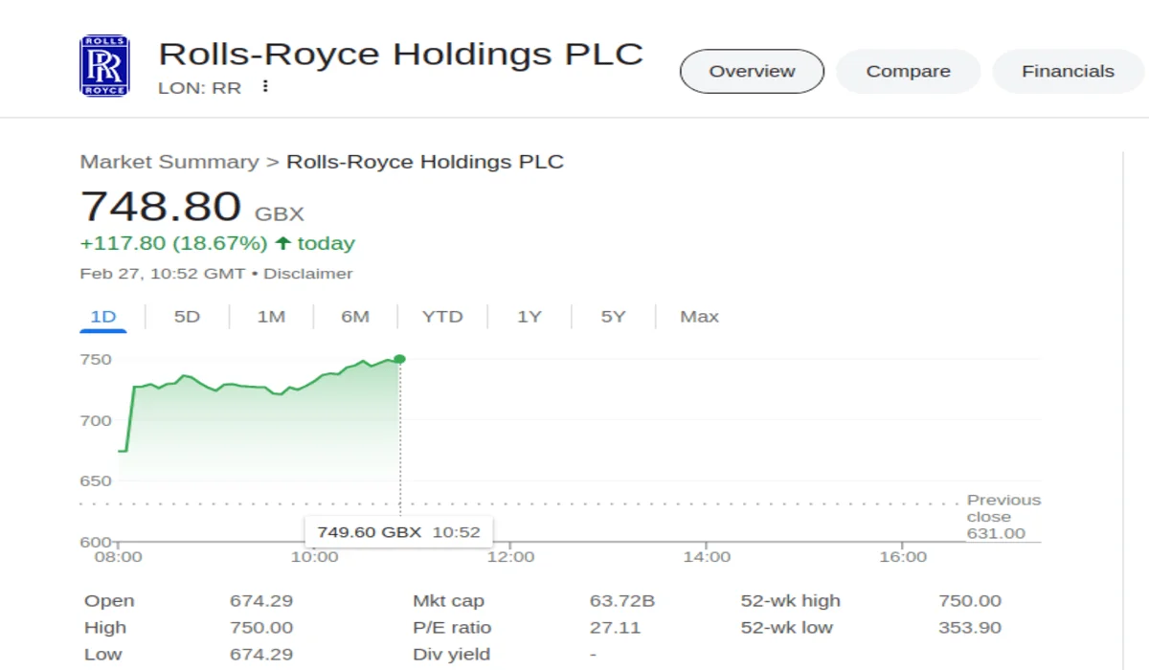Select the 5Y chart range

(613, 317)
